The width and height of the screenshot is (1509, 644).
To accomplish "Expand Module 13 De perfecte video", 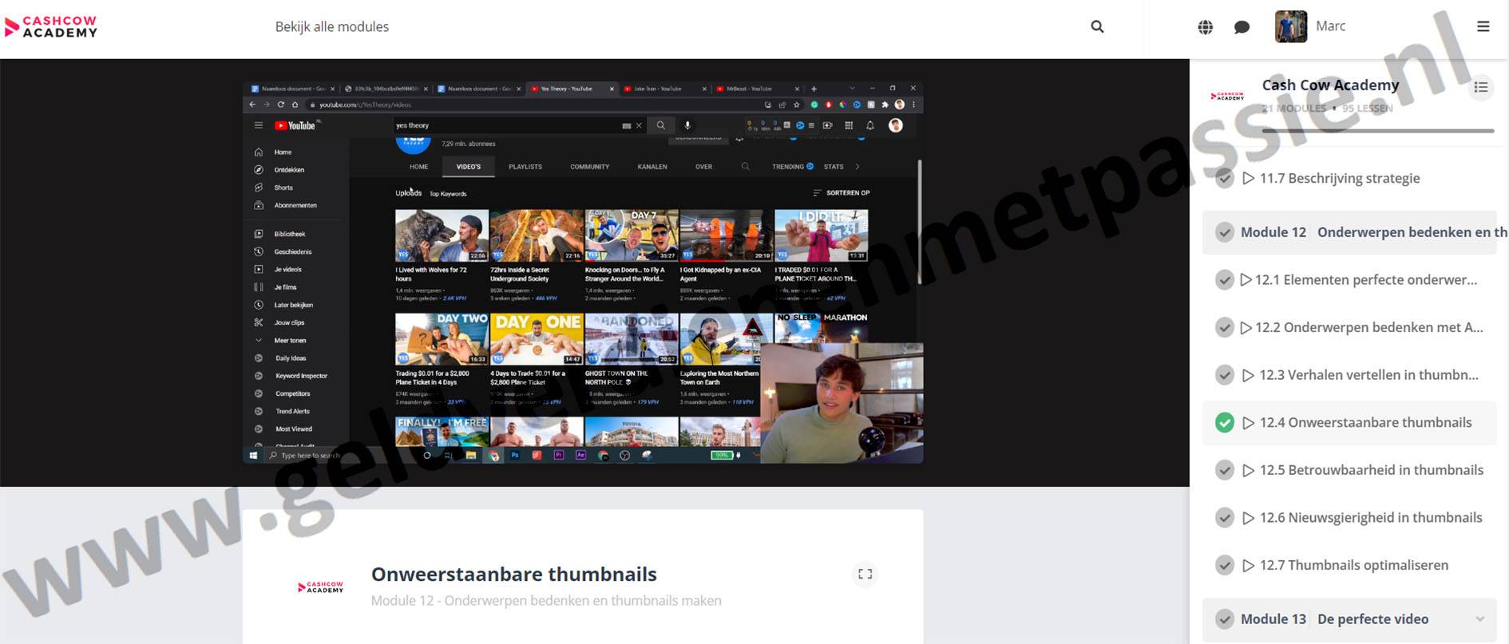I will pos(1479,619).
